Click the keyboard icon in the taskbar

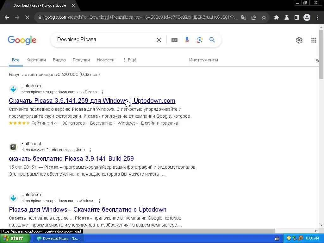tap(277, 239)
